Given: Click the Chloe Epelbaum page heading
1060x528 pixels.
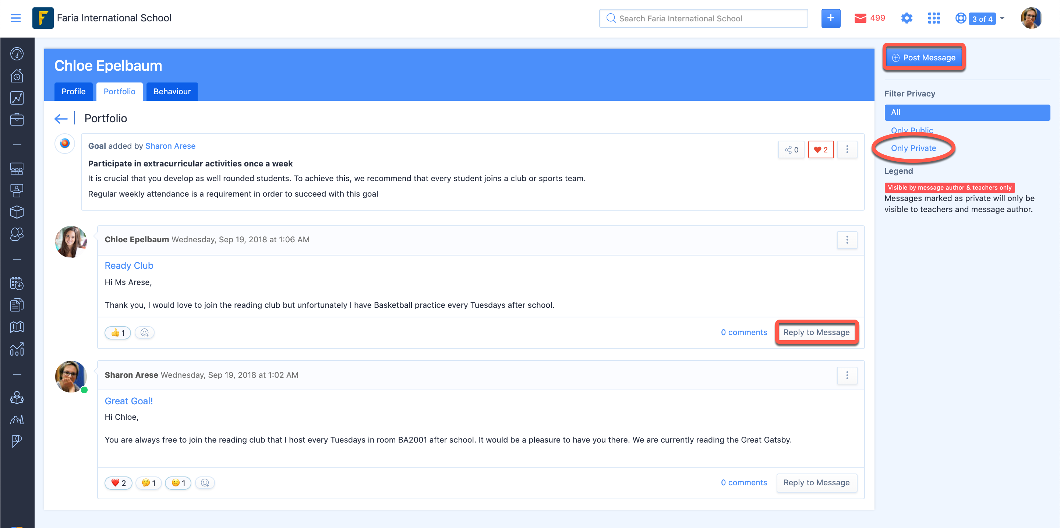Looking at the screenshot, I should (x=108, y=66).
